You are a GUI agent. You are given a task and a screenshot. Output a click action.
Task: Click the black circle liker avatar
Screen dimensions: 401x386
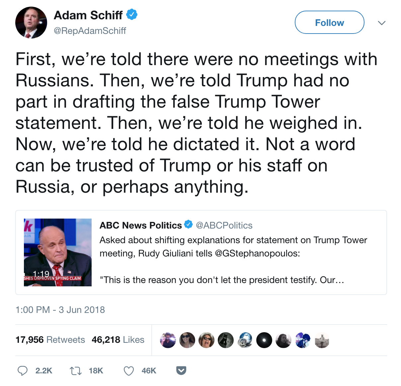coord(264,340)
